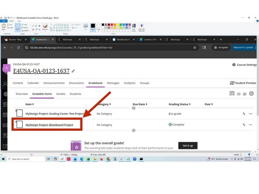Click the Task View icon on taskbar
This screenshot has width=259, height=194.
pyautogui.click(x=49, y=159)
